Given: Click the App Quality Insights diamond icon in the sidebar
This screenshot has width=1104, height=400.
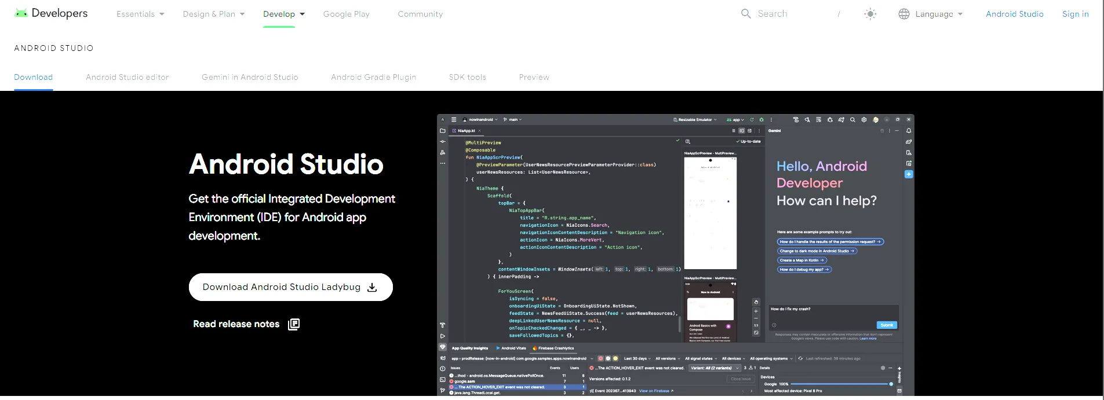Looking at the screenshot, I should 443,347.
